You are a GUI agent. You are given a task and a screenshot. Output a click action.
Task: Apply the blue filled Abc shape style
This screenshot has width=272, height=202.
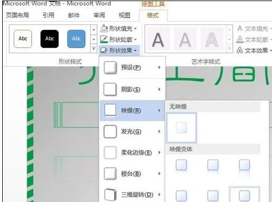click(76, 39)
